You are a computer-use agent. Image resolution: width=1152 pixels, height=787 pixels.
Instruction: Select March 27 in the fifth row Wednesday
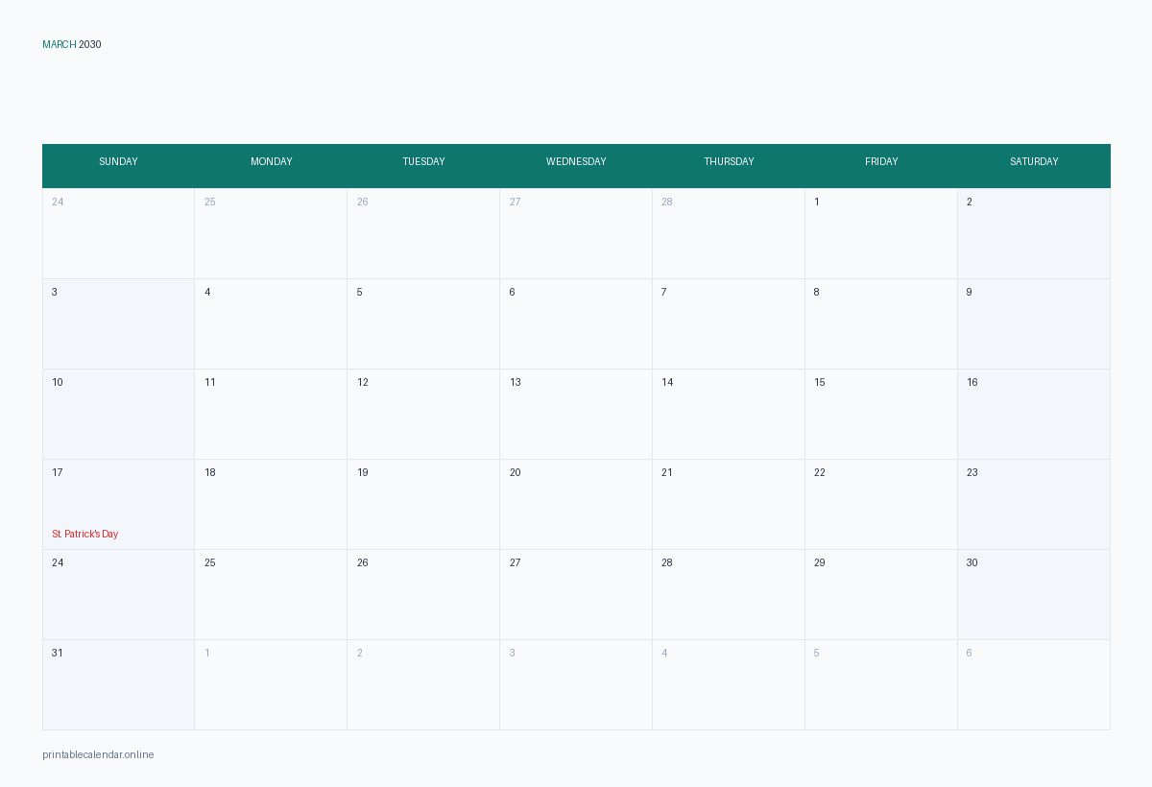coord(576,594)
